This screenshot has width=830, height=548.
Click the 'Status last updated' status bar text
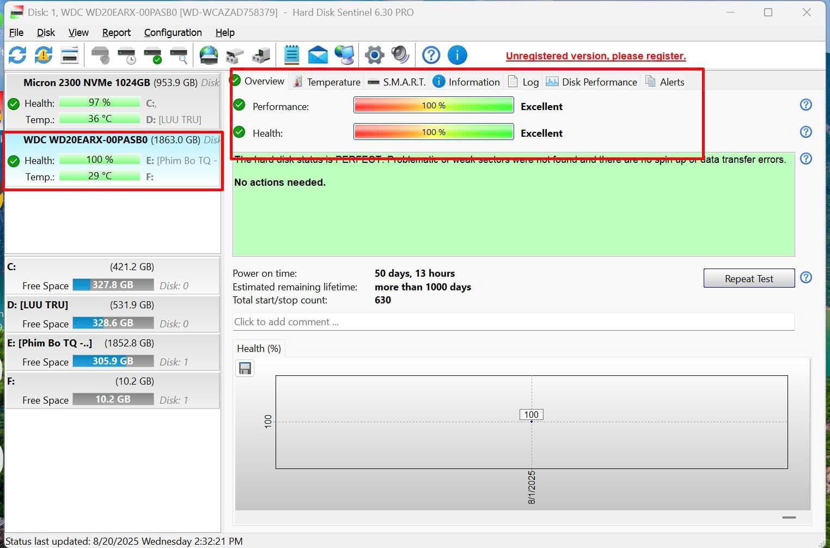coord(124,541)
